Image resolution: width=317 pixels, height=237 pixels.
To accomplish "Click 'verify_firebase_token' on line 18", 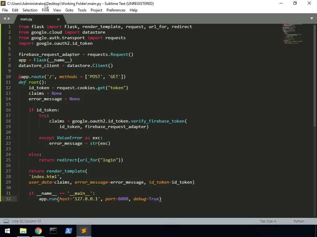I will (158, 121).
